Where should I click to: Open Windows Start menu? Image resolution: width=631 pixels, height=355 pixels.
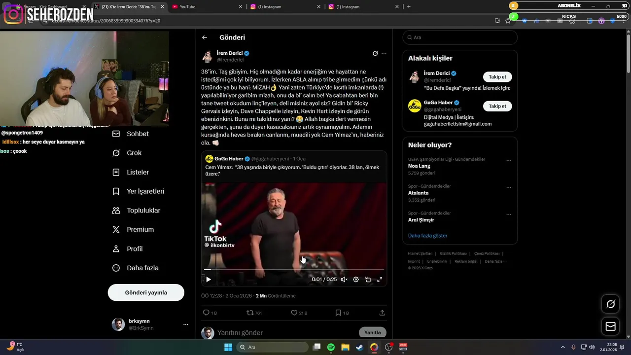[x=228, y=347]
